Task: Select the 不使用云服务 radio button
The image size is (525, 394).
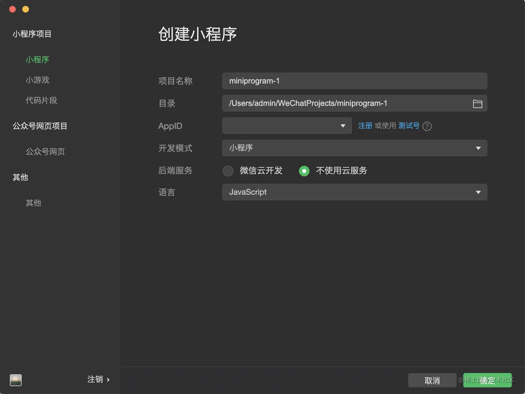Action: coord(304,171)
